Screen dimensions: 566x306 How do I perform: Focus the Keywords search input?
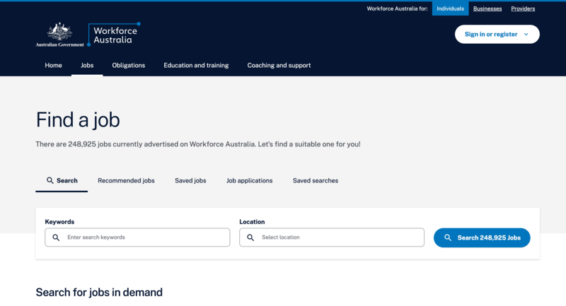click(x=137, y=237)
